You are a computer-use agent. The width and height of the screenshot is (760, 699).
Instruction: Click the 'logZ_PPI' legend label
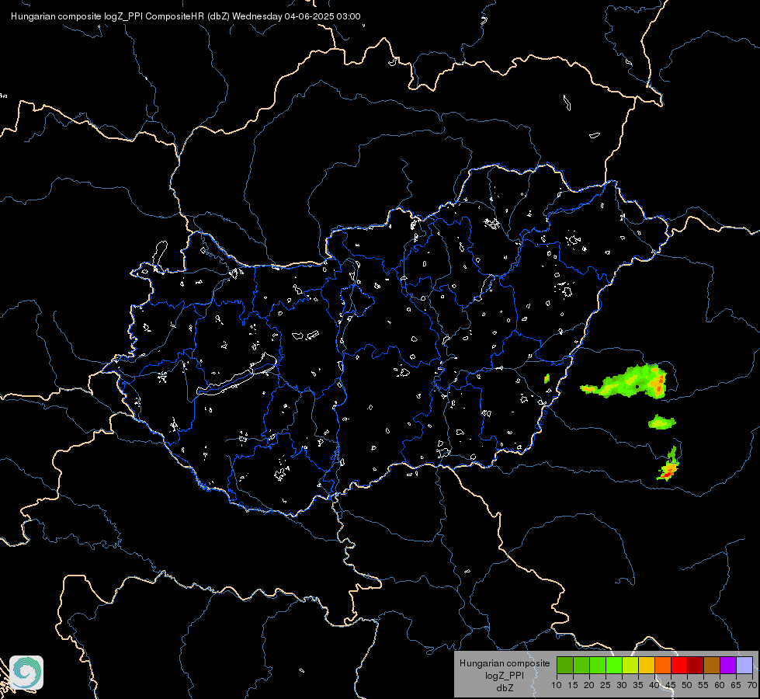click(x=505, y=675)
